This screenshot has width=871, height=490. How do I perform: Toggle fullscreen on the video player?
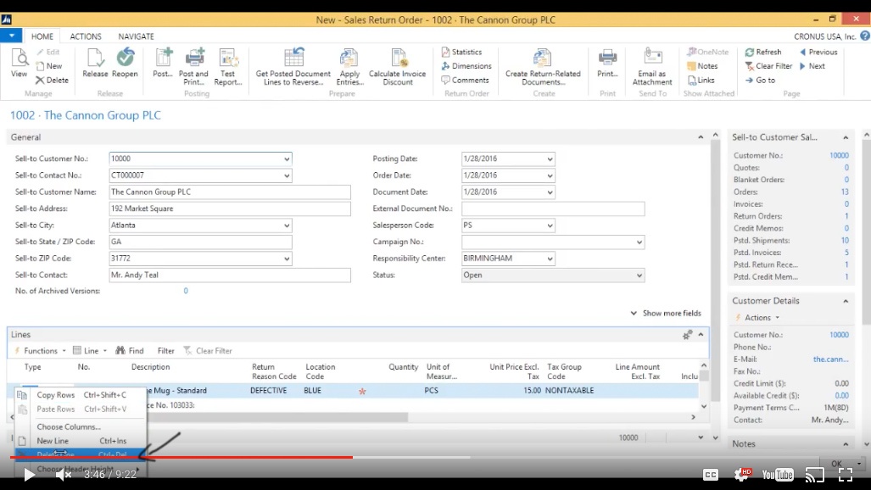coord(846,475)
